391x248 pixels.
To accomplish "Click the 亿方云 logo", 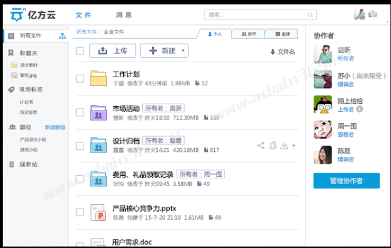I will [x=33, y=14].
